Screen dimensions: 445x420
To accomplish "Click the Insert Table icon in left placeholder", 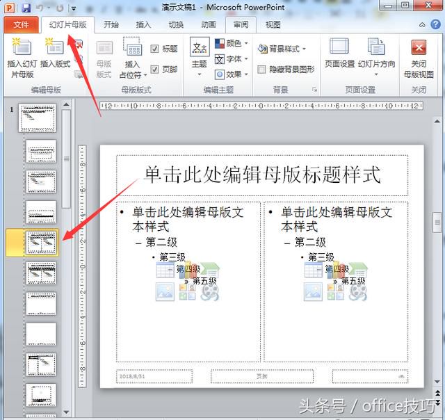I will coord(165,270).
